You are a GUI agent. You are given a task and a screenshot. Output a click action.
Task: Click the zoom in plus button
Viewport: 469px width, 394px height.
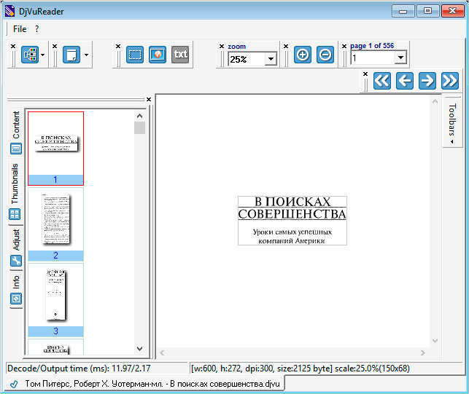click(303, 55)
